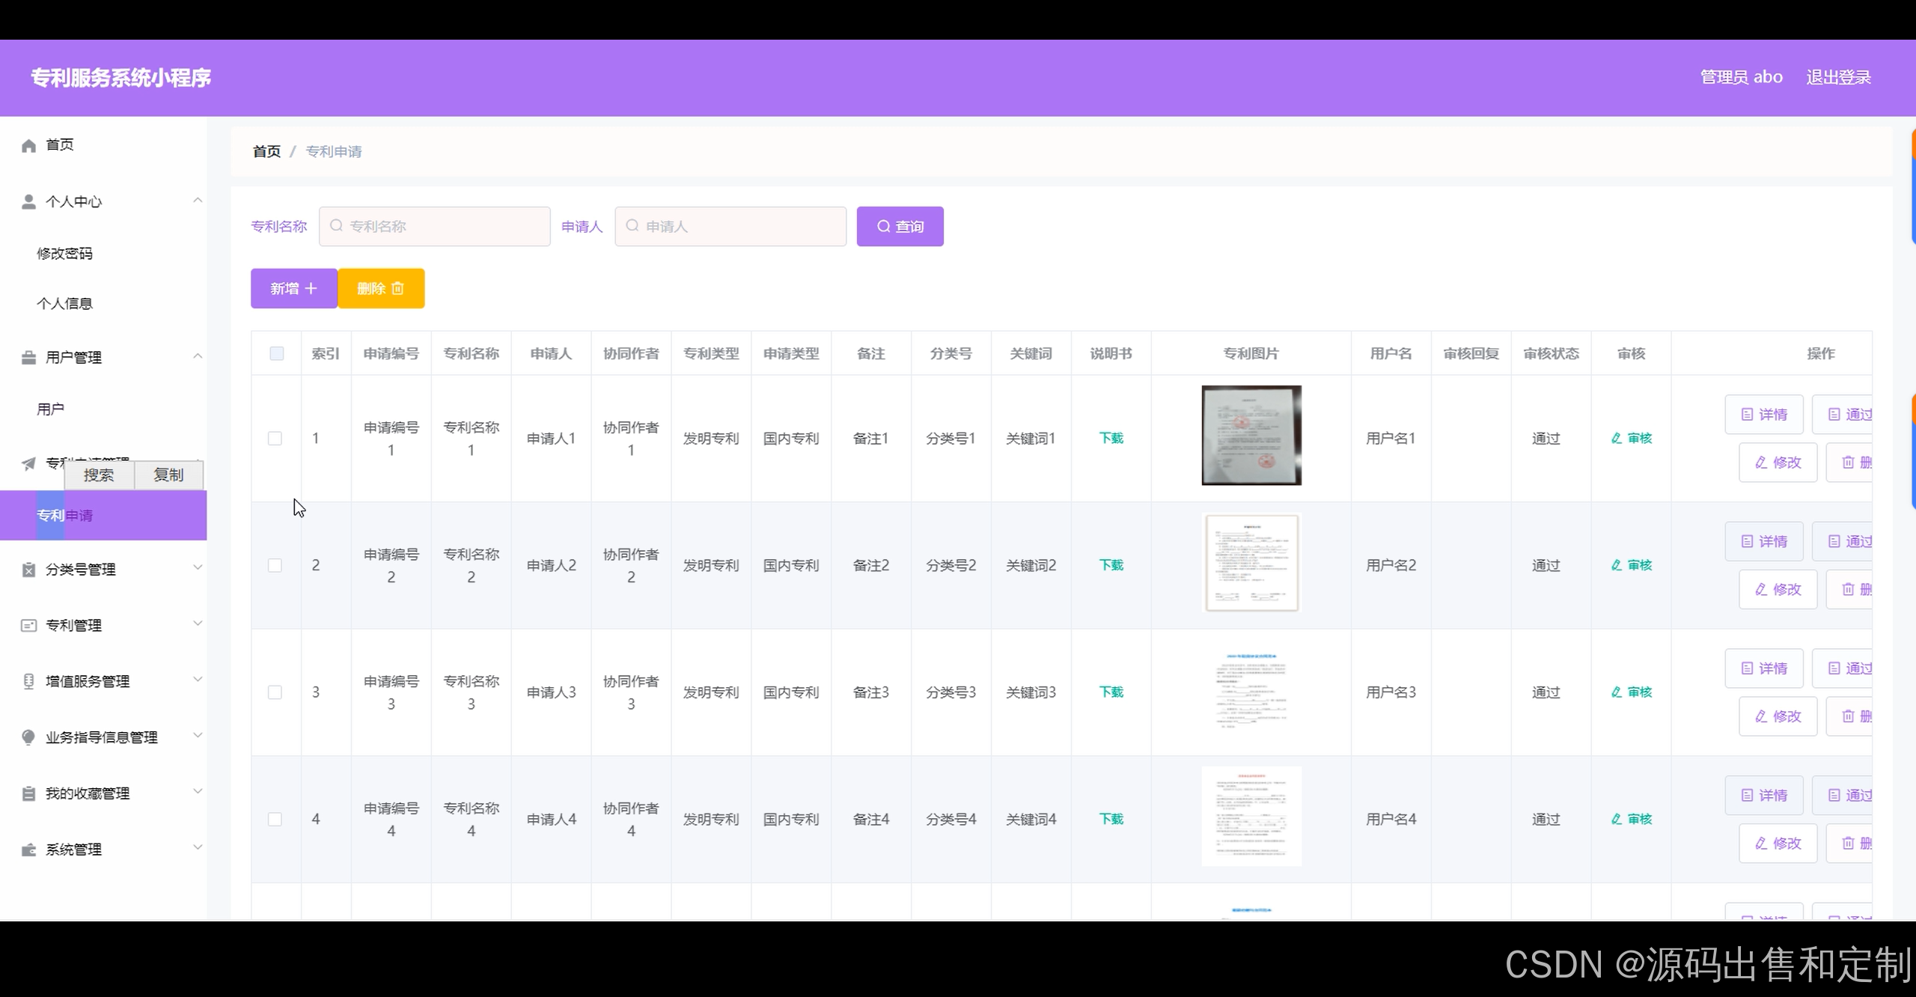Click the 我的收藏管理 sidebar icon
1916x997 pixels.
(x=28, y=793)
